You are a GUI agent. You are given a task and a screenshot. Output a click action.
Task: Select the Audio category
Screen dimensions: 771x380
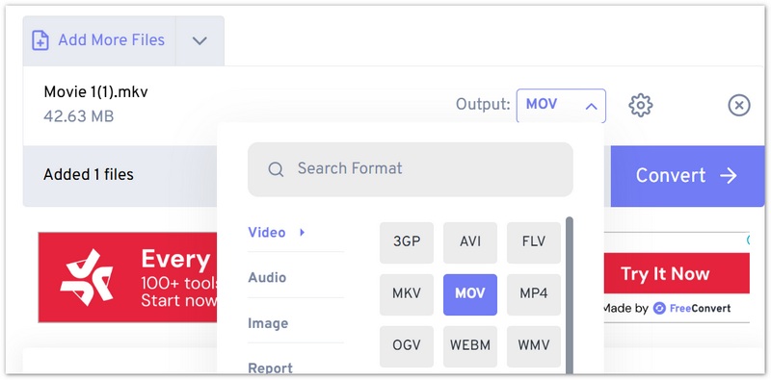[x=268, y=278]
